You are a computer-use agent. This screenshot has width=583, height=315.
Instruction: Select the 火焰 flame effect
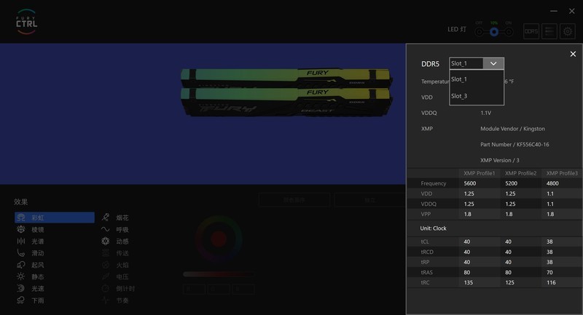(x=115, y=265)
